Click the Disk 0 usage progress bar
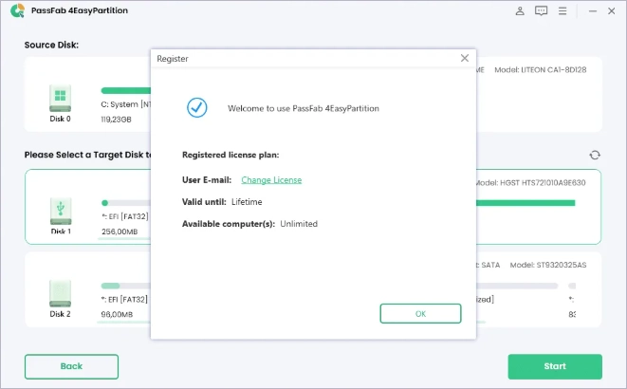 (125, 91)
